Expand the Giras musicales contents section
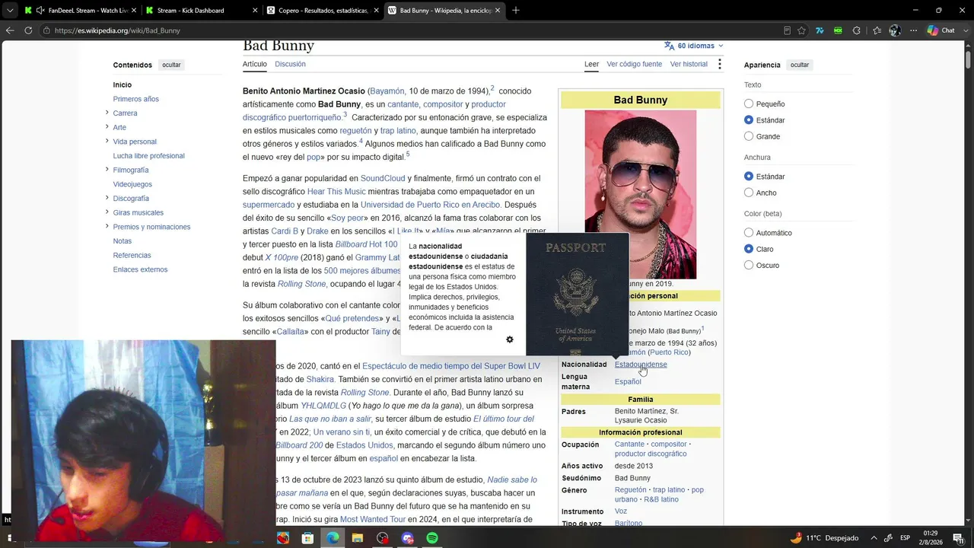 pyautogui.click(x=107, y=212)
